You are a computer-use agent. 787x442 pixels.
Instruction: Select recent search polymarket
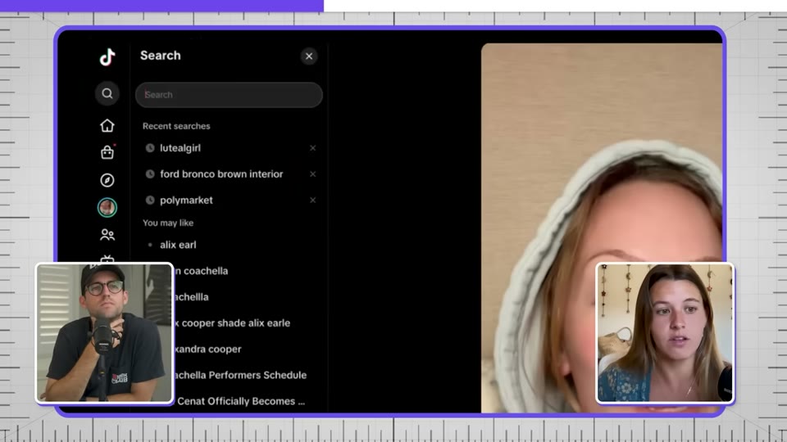186,200
